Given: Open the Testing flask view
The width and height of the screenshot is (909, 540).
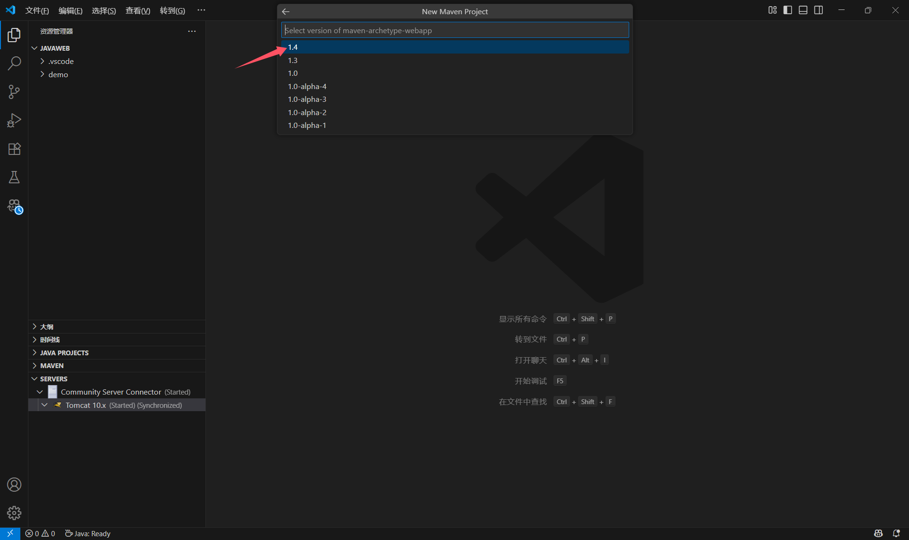Looking at the screenshot, I should [14, 177].
